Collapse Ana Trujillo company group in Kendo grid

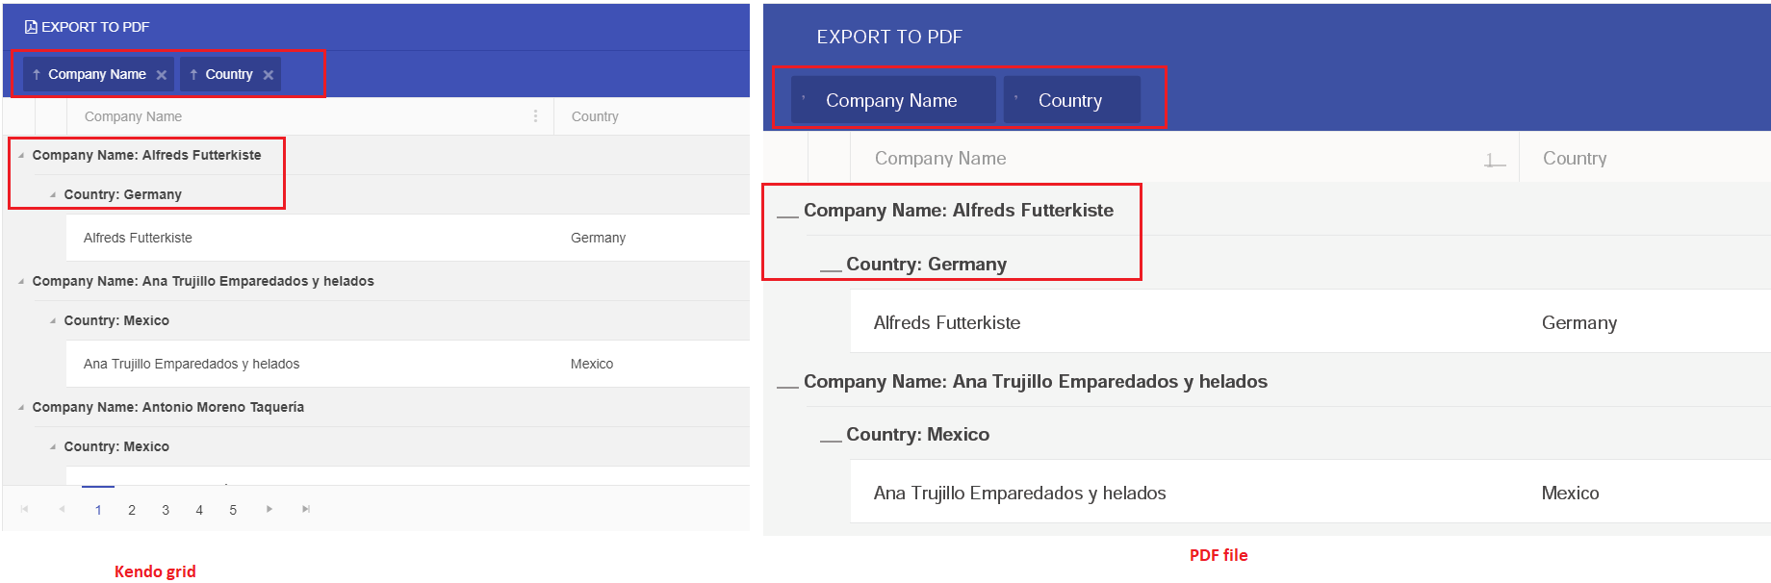[x=21, y=281]
